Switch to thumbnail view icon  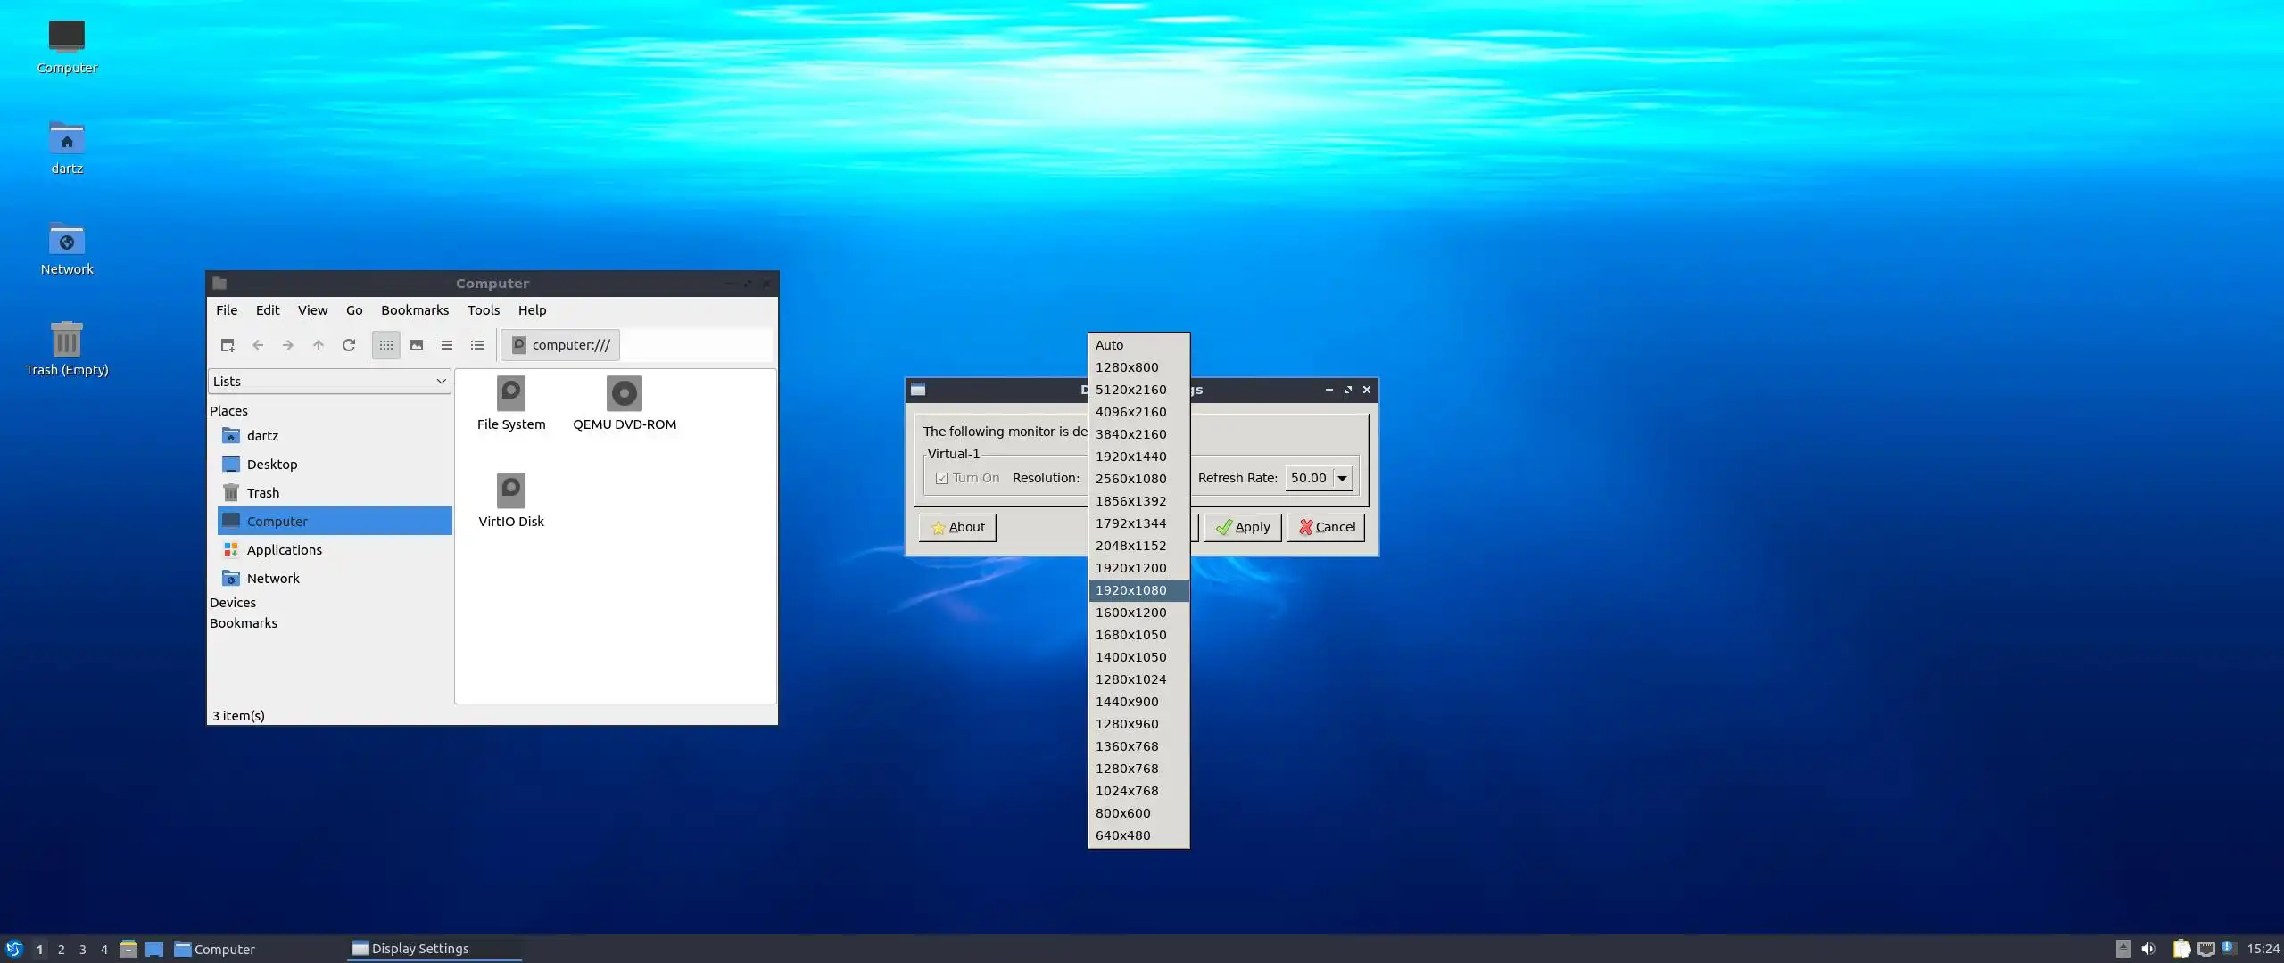[417, 345]
